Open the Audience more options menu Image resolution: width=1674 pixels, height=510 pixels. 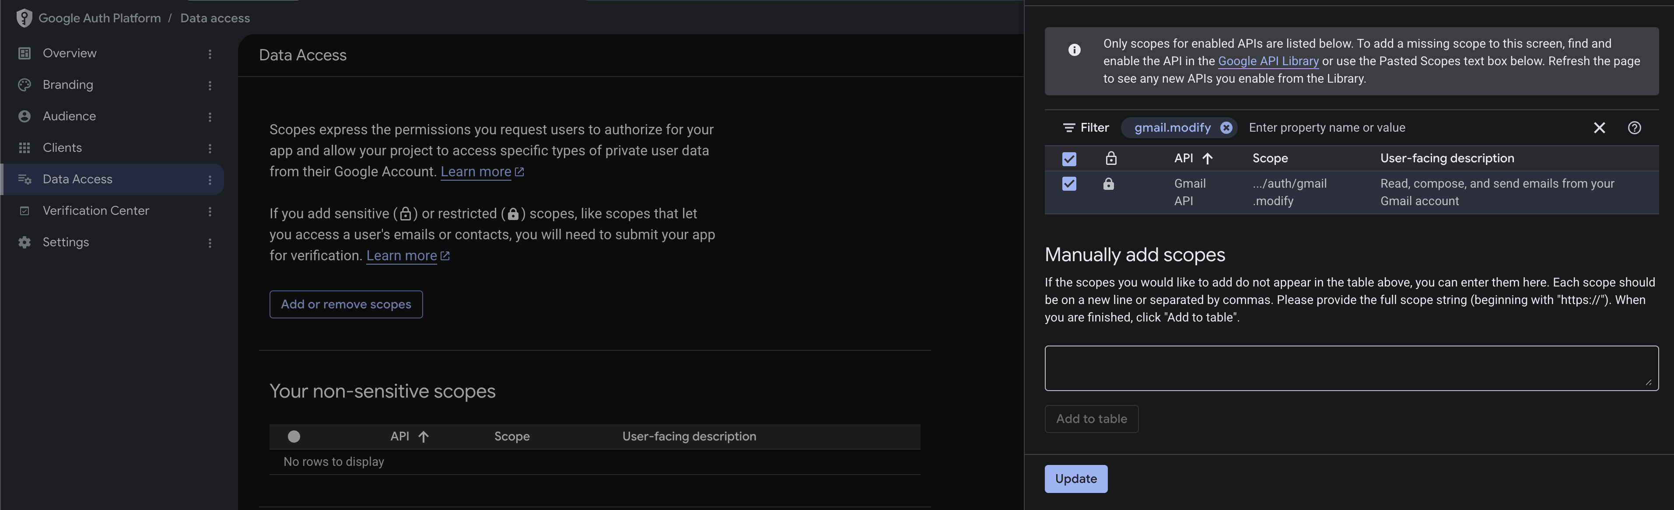[210, 117]
